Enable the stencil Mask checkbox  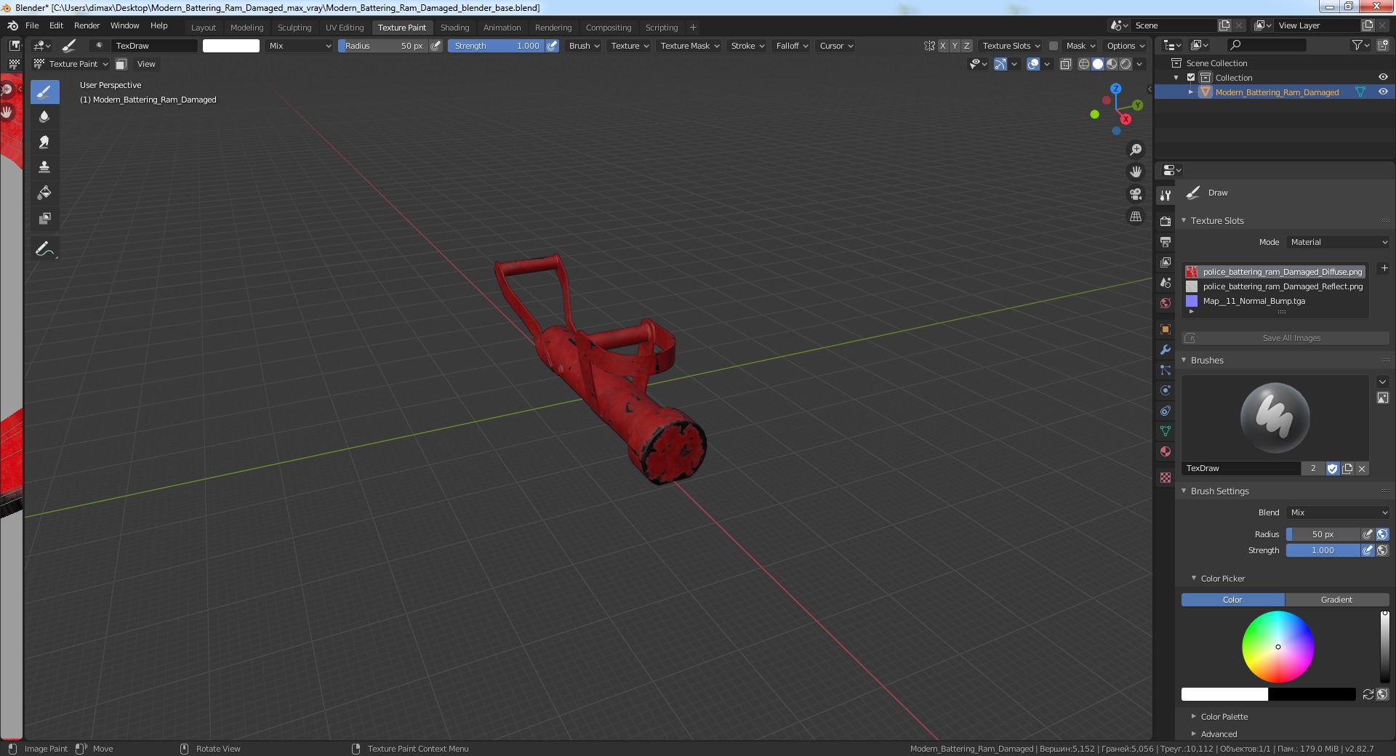(x=1053, y=46)
